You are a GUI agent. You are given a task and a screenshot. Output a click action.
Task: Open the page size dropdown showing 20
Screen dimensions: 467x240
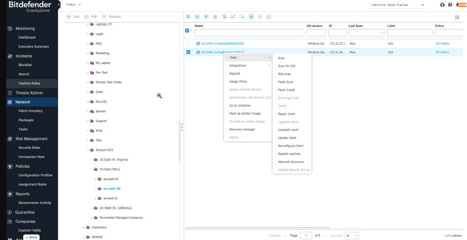pyautogui.click(x=351, y=235)
